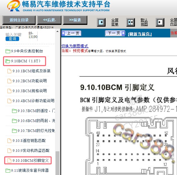Screen dimensions: 177x175
Task: Go to next page with 下一页
Action: pos(115,33)
